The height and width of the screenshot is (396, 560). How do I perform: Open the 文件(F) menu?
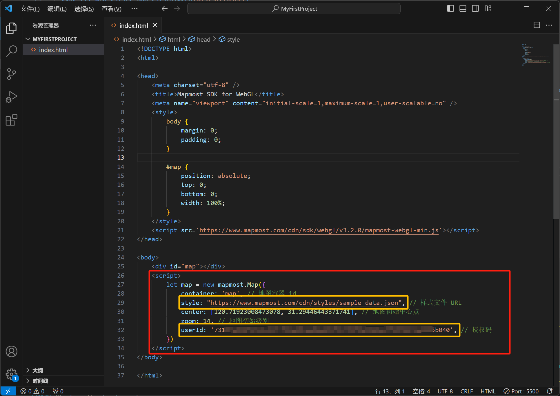tap(30, 9)
